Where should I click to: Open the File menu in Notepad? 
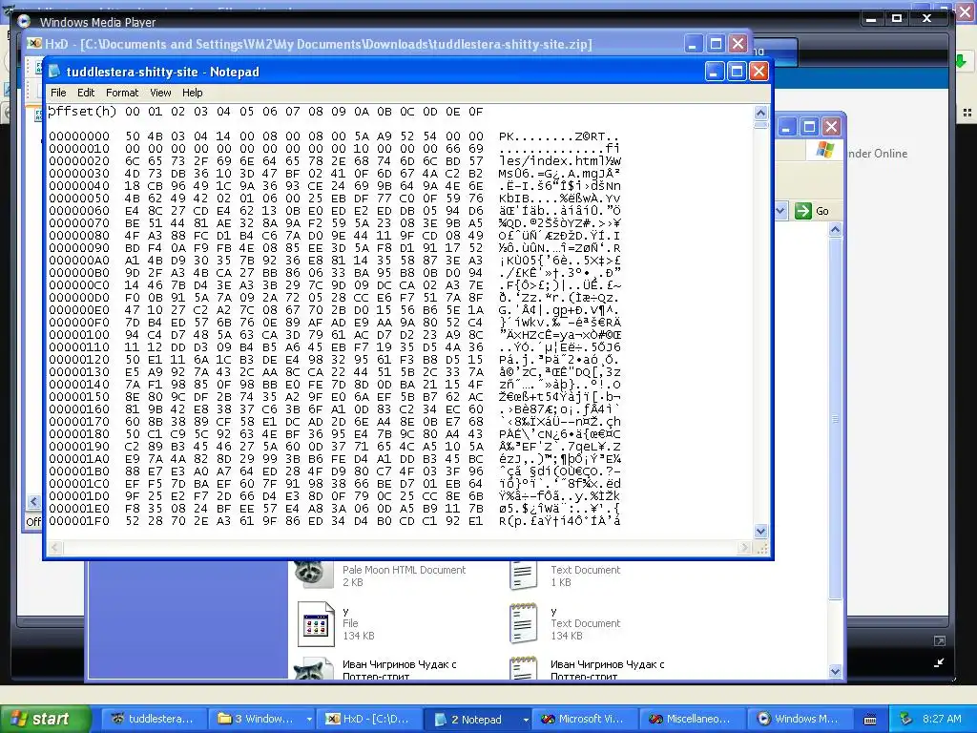[x=58, y=93]
